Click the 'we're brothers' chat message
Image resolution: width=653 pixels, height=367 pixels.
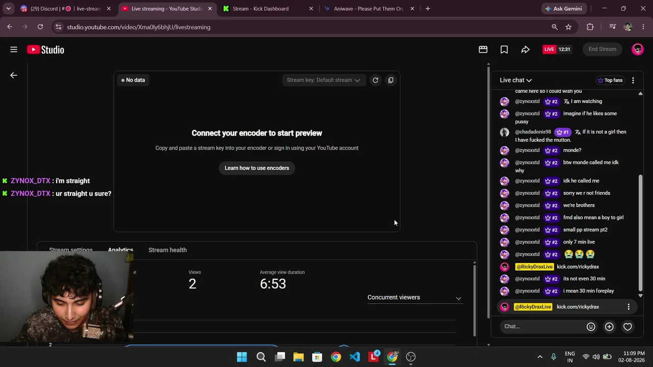pyautogui.click(x=579, y=205)
